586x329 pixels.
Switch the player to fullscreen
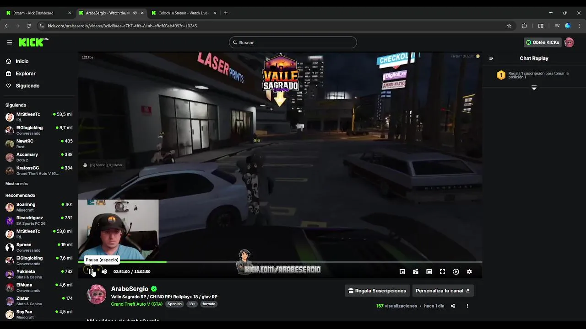click(442, 271)
